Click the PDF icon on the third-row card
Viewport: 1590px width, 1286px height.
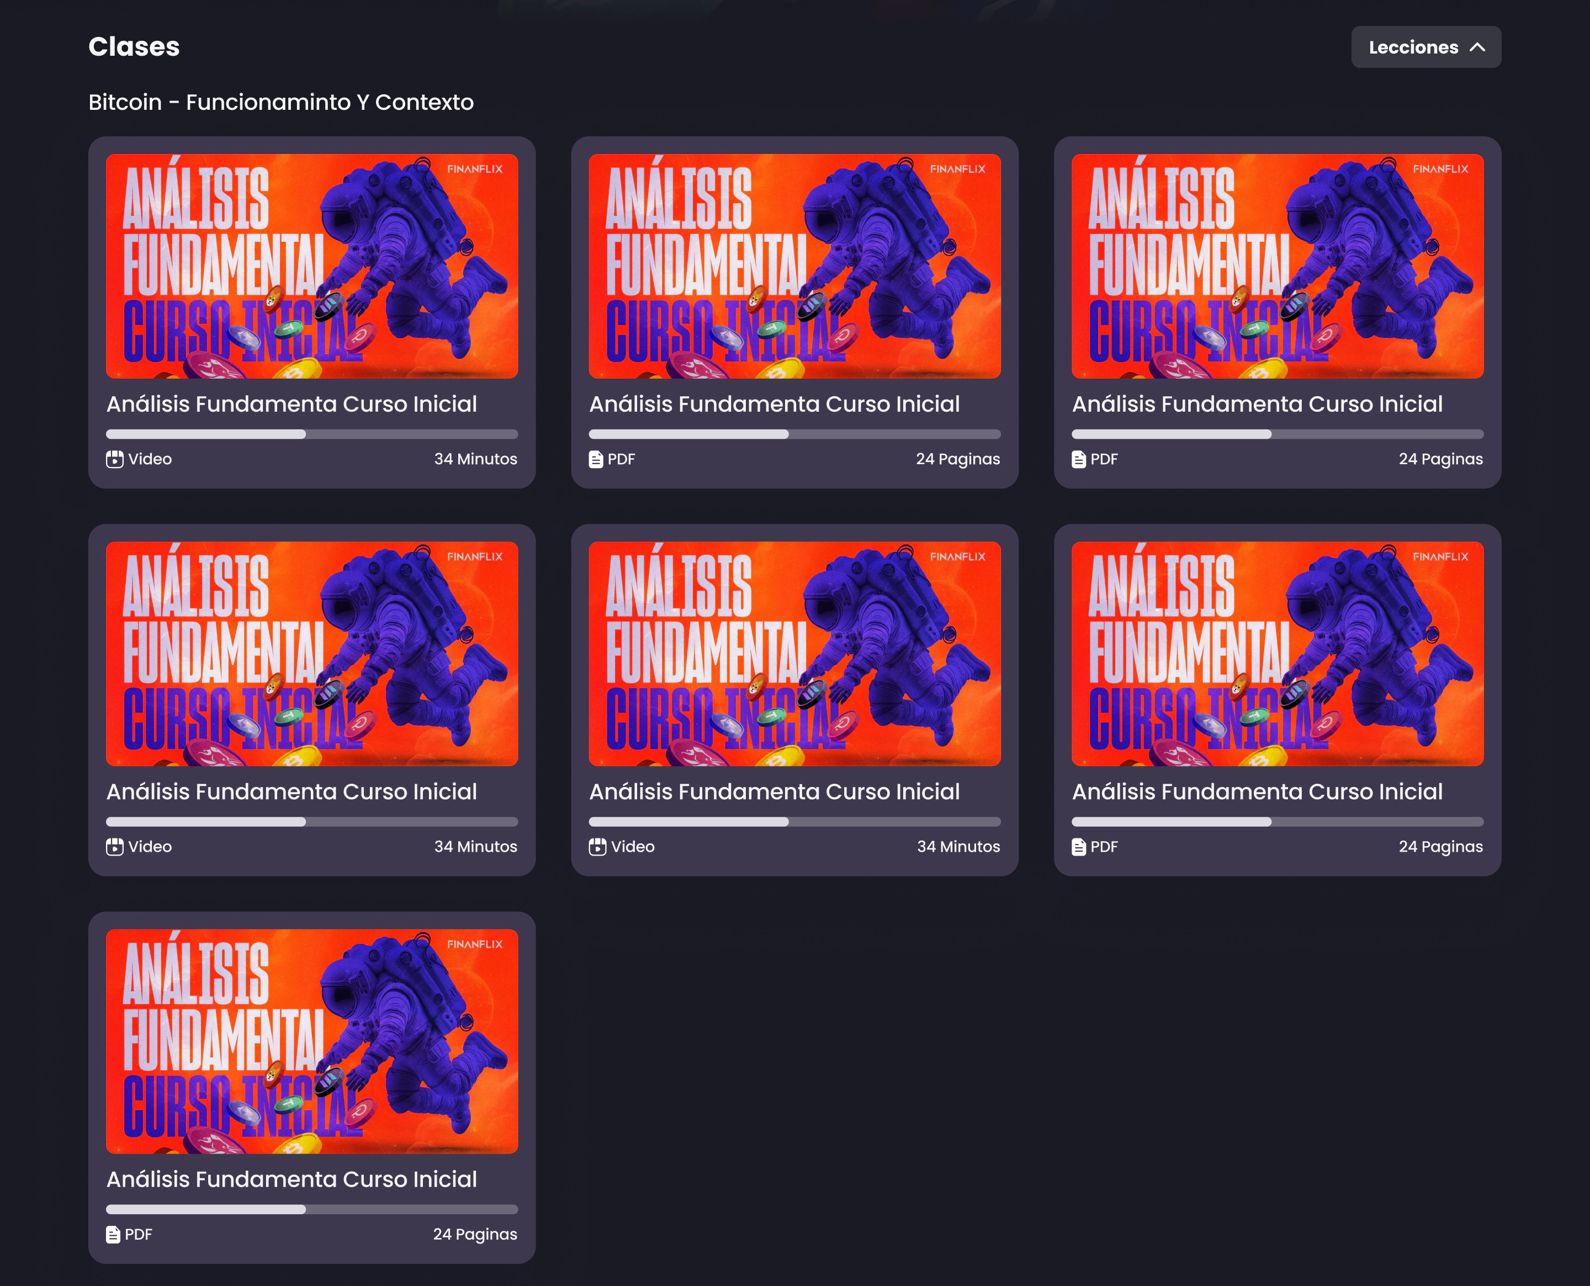pyautogui.click(x=113, y=1234)
